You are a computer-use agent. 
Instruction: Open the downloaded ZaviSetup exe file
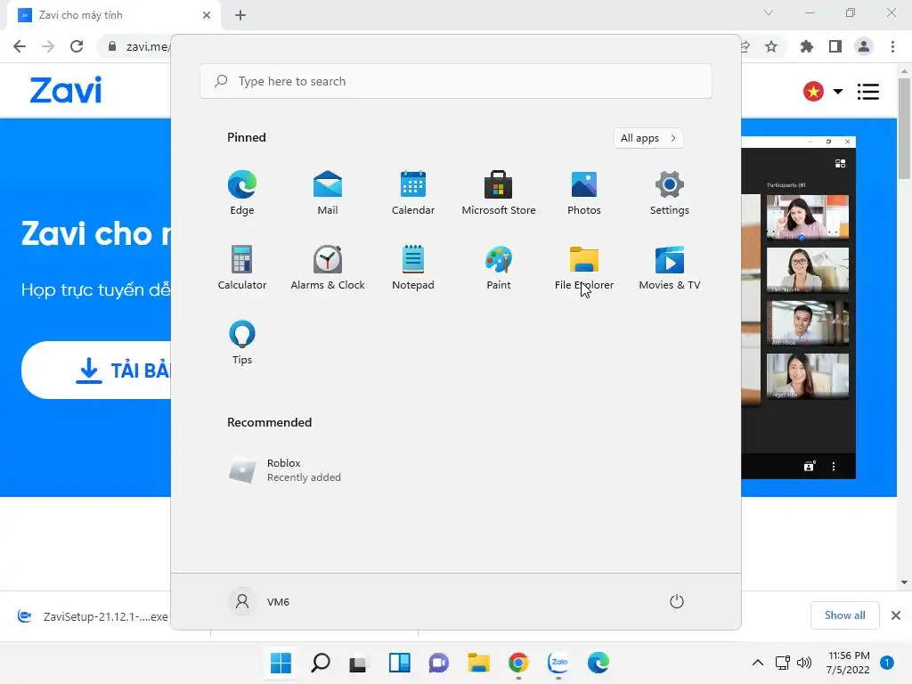93,616
